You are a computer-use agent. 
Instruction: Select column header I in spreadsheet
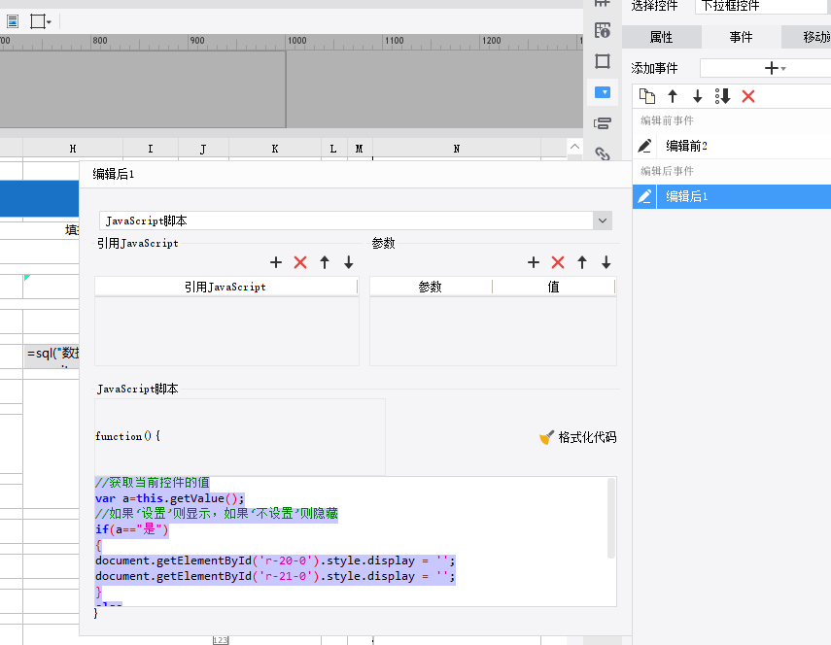151,149
